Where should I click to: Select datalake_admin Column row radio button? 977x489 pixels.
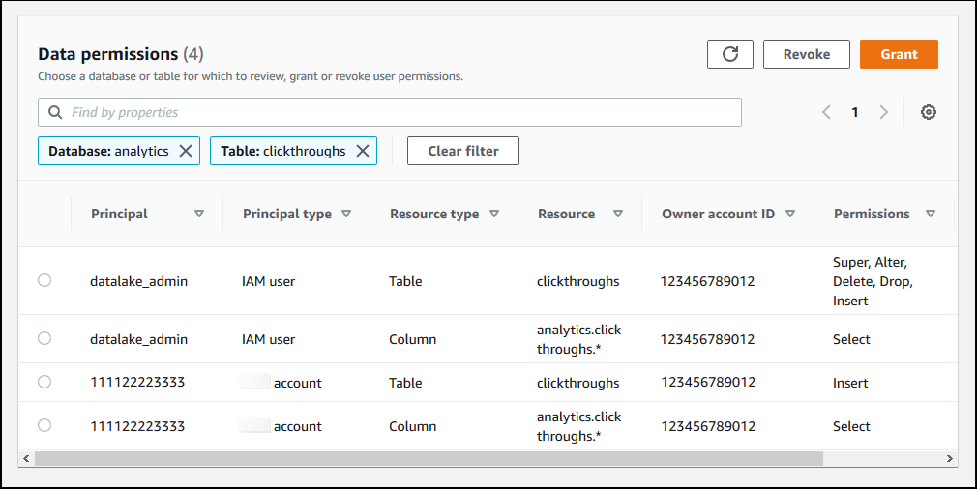coord(44,338)
